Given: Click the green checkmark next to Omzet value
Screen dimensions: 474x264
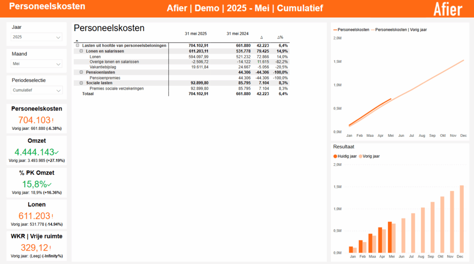Looking at the screenshot, I should [x=56, y=152].
